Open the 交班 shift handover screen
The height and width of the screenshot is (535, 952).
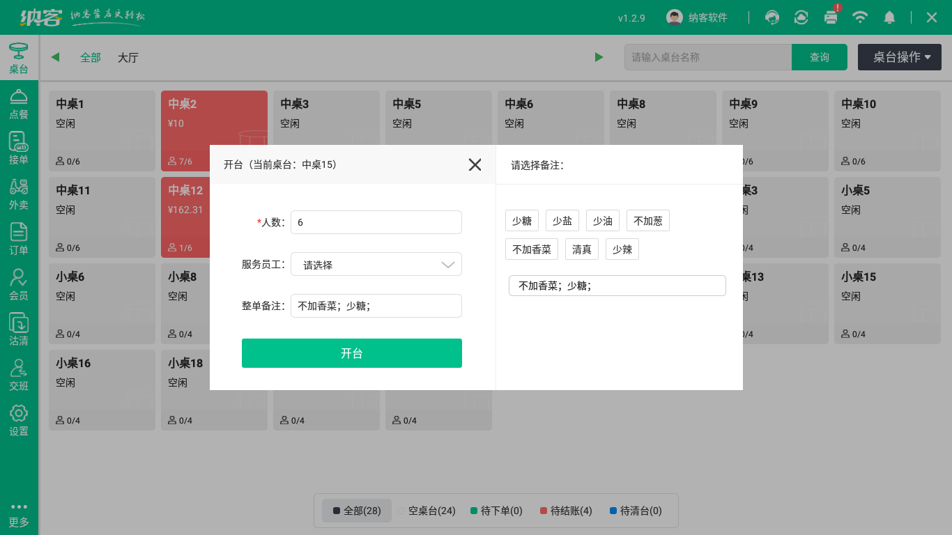19,374
